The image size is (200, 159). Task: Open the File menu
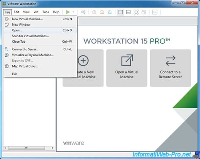point(8,12)
